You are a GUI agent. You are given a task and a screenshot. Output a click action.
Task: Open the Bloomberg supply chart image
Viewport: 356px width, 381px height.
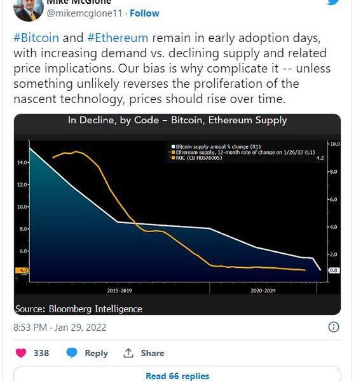click(177, 214)
